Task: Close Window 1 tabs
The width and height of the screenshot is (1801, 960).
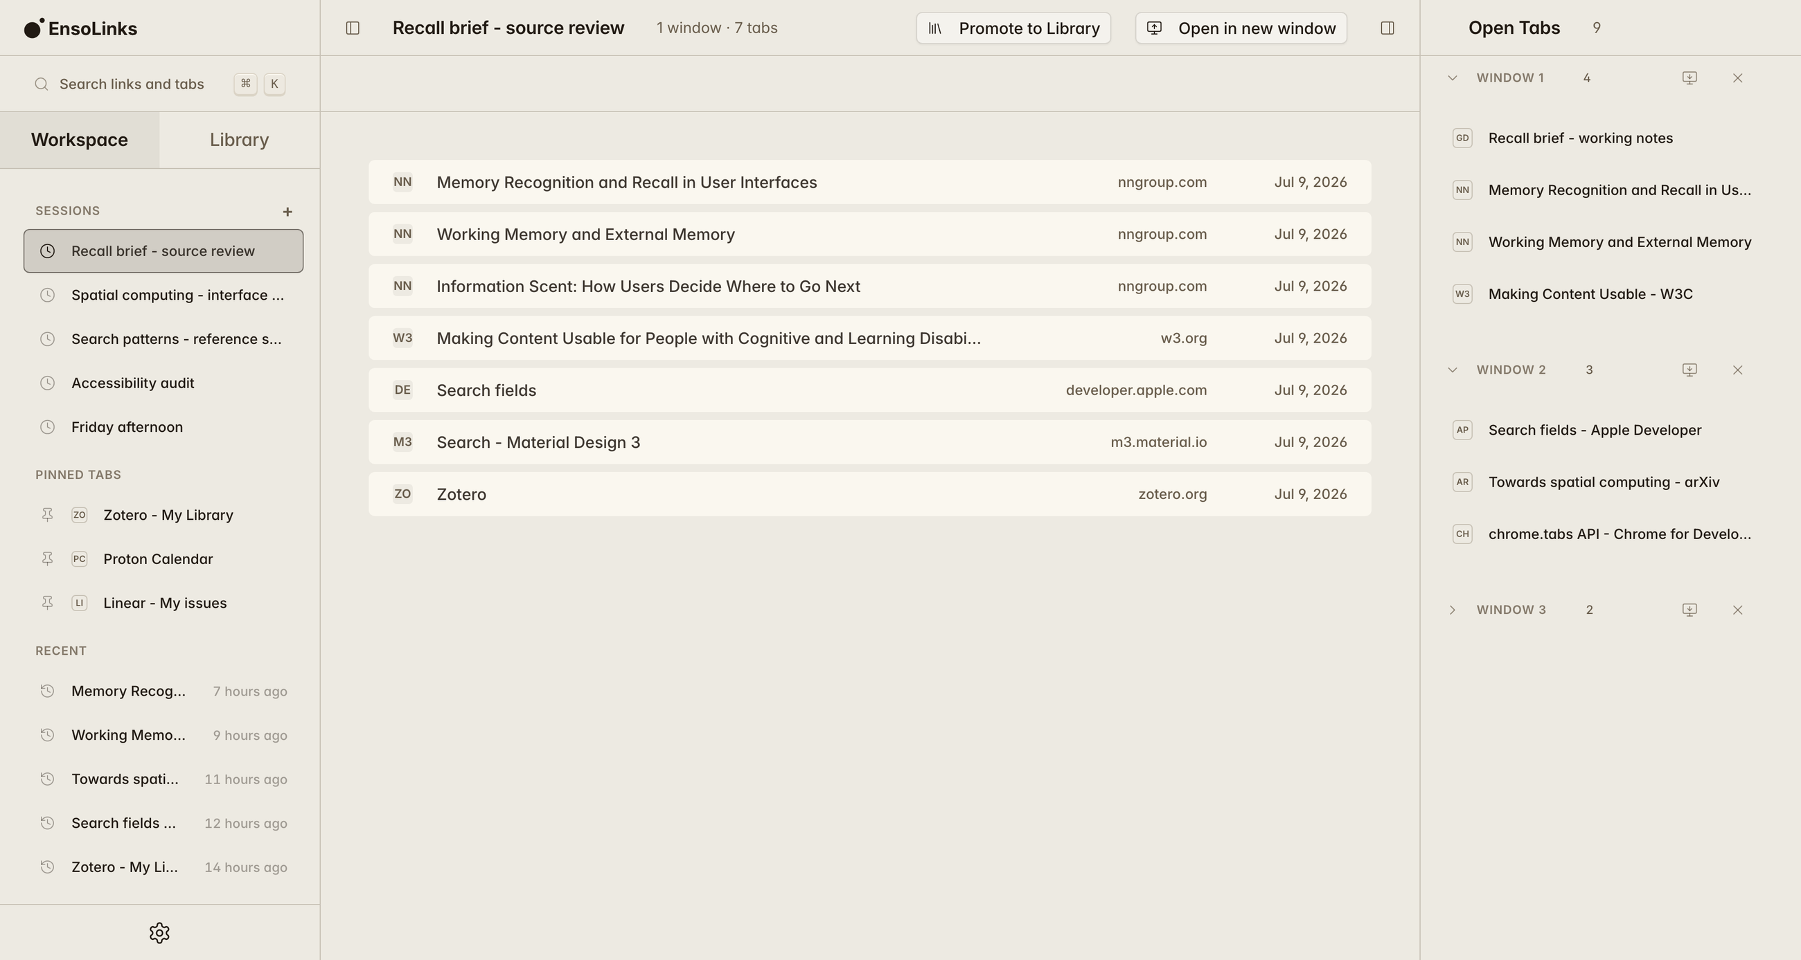Action: coord(1738,78)
